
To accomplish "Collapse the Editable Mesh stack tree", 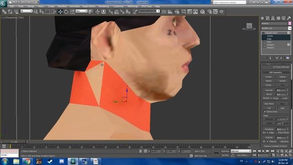I will click(x=263, y=33).
